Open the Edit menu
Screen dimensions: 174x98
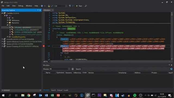(8, 6)
